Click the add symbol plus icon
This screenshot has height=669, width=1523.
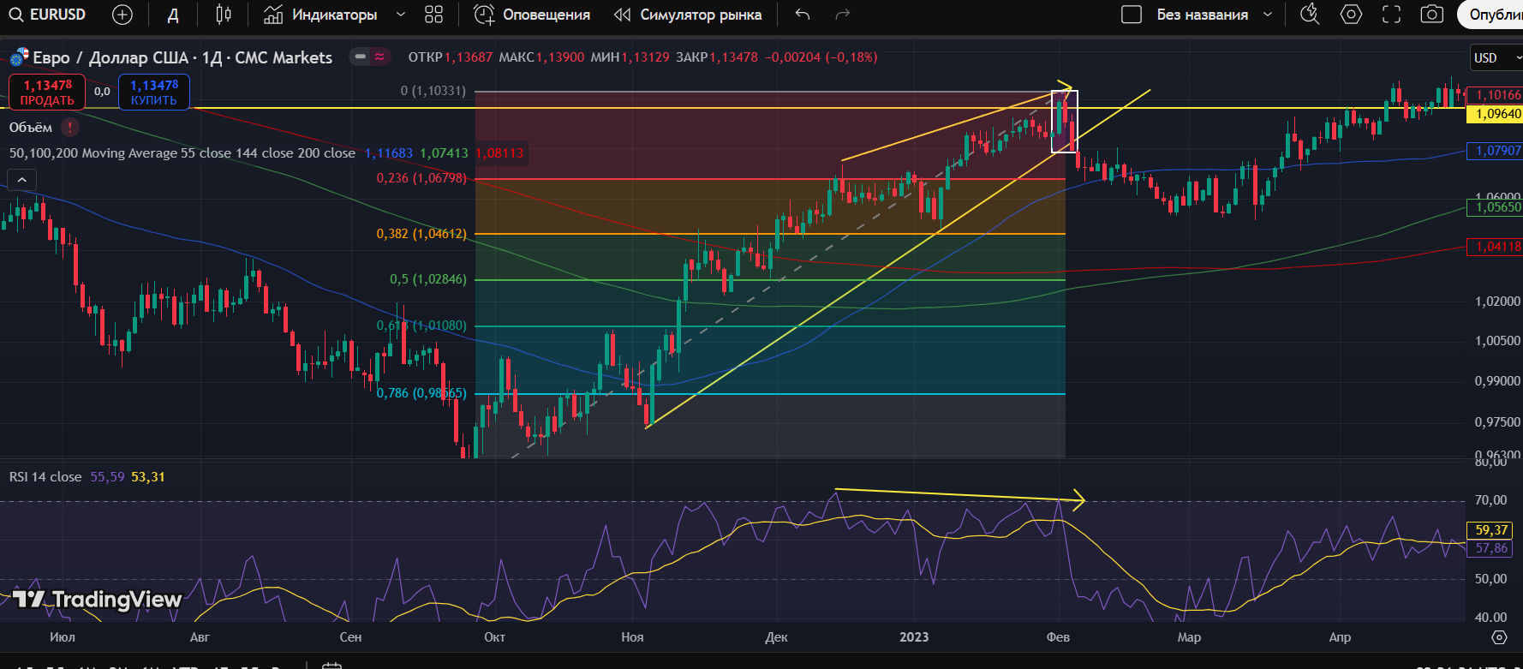click(x=122, y=15)
